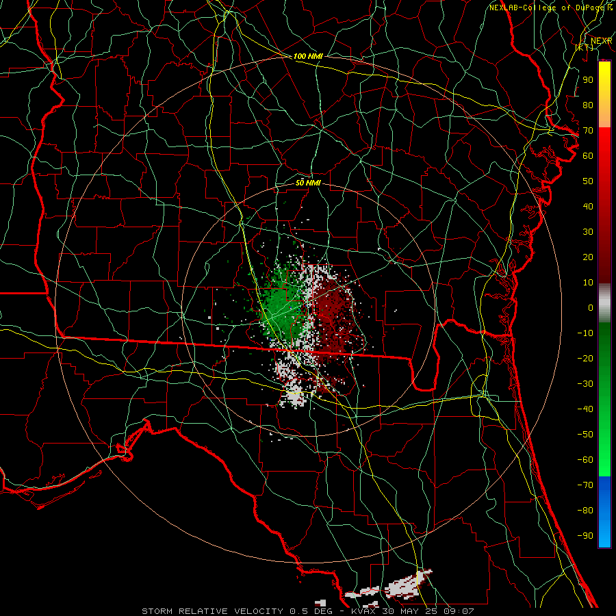Screen dimensions: 616x616
Task: Click the 50 NMI range ring label
Action: click(x=308, y=183)
